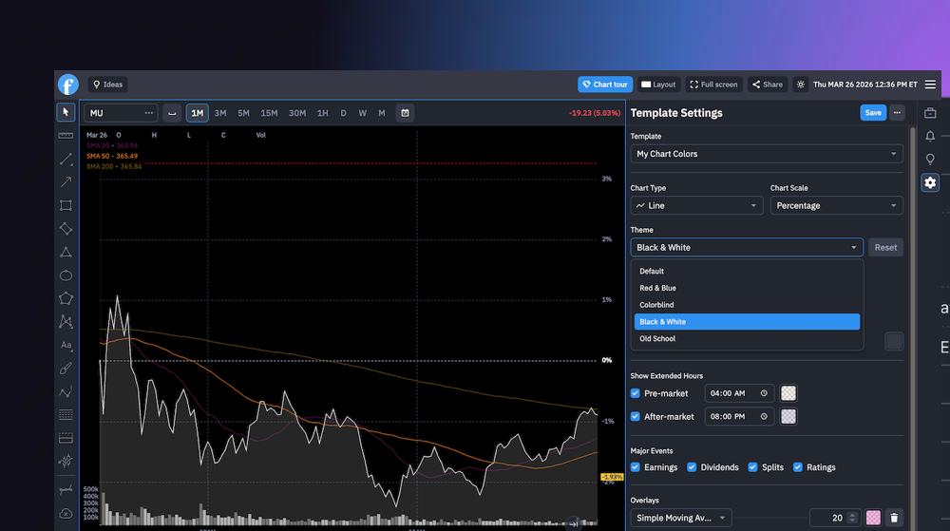Choose the Colorblind theme option

tap(656, 305)
